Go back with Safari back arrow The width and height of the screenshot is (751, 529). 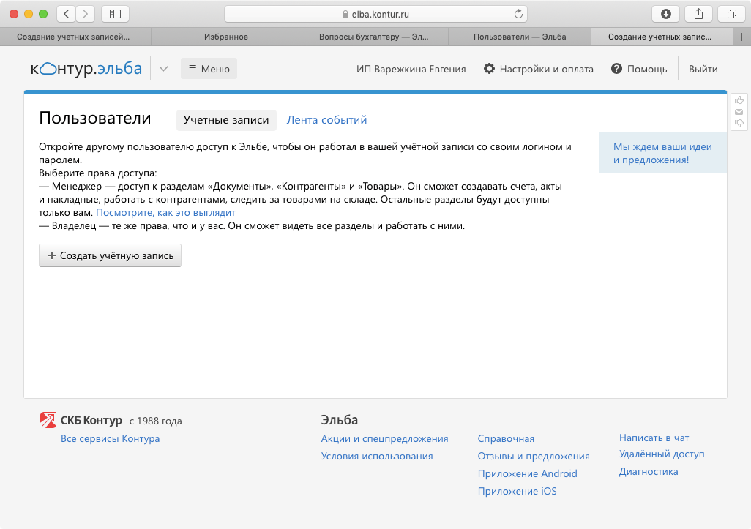67,14
